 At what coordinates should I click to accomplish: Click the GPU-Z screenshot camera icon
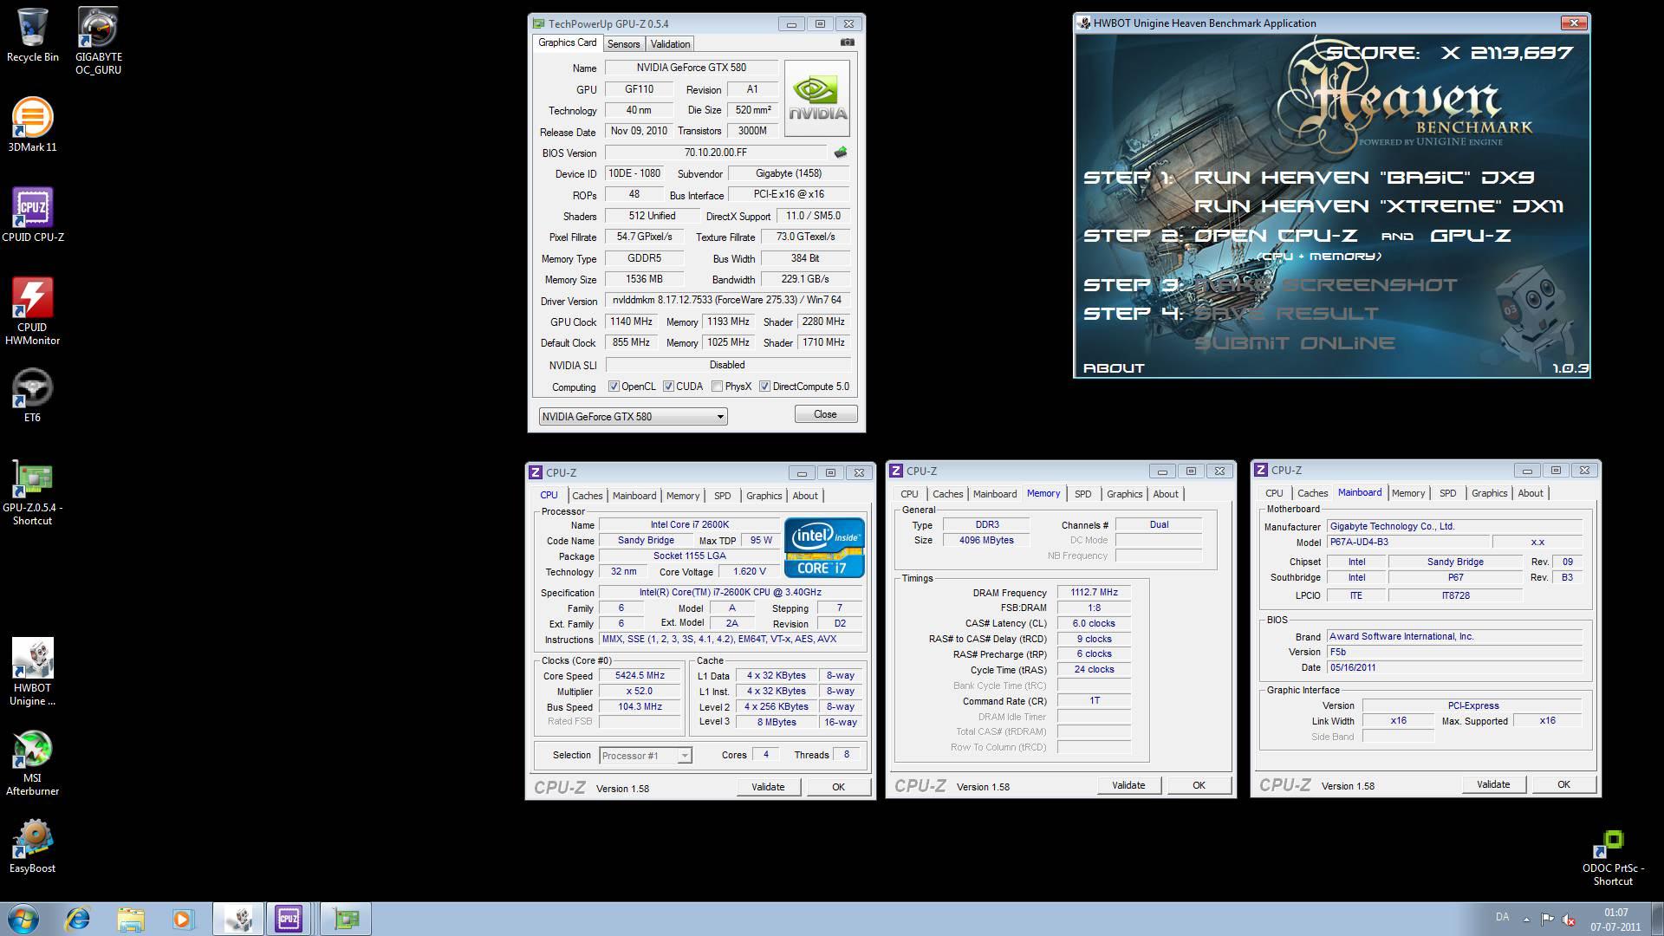[848, 42]
